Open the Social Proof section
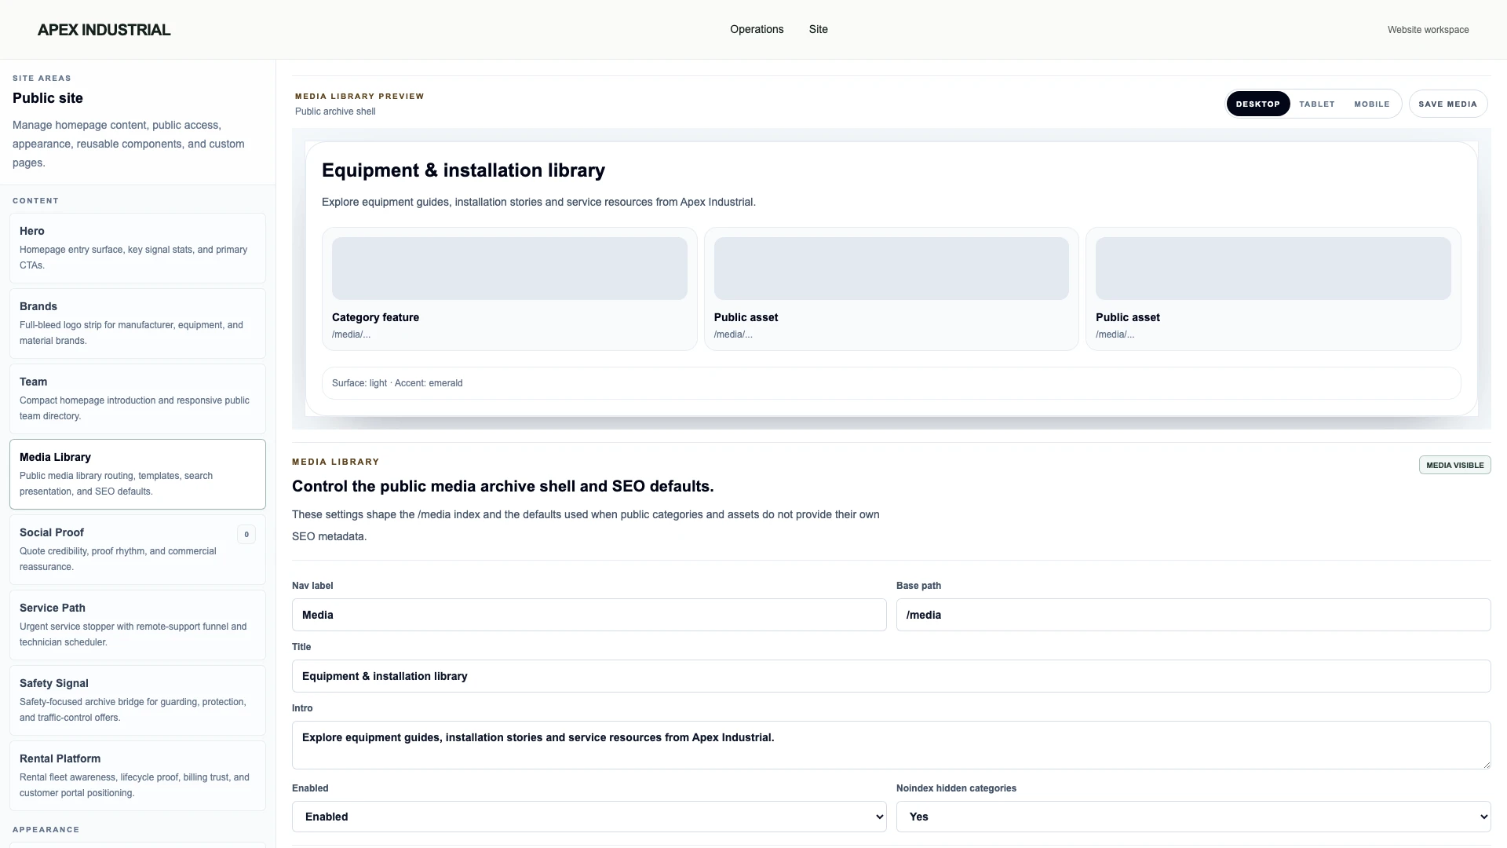1507x848 pixels. pyautogui.click(x=137, y=550)
